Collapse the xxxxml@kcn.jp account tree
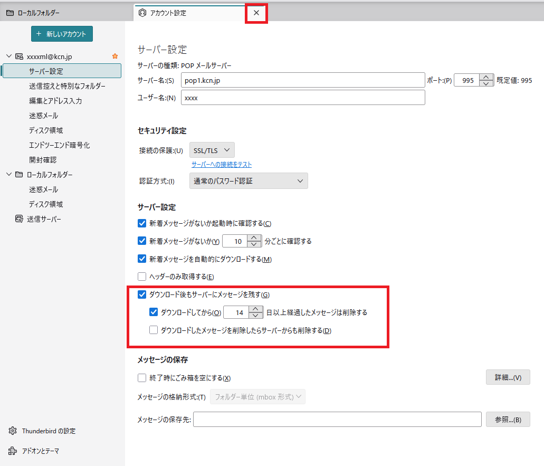This screenshot has width=544, height=466. 8,56
